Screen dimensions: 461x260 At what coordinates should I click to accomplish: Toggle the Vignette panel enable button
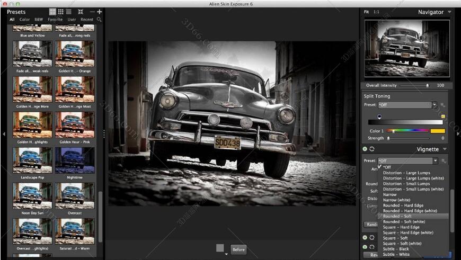point(366,149)
